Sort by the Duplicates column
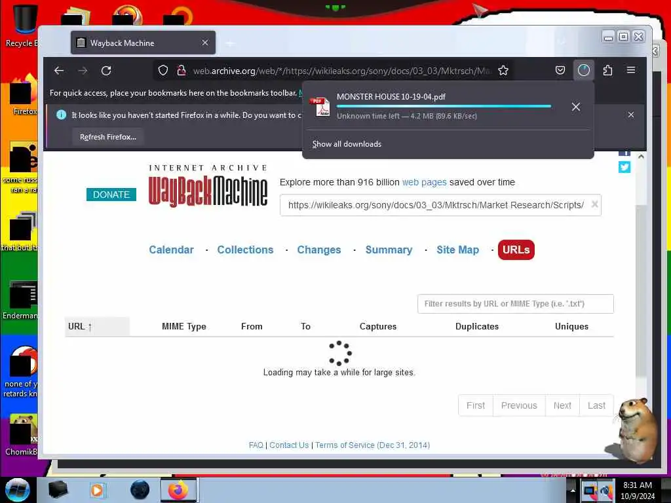 click(x=477, y=326)
